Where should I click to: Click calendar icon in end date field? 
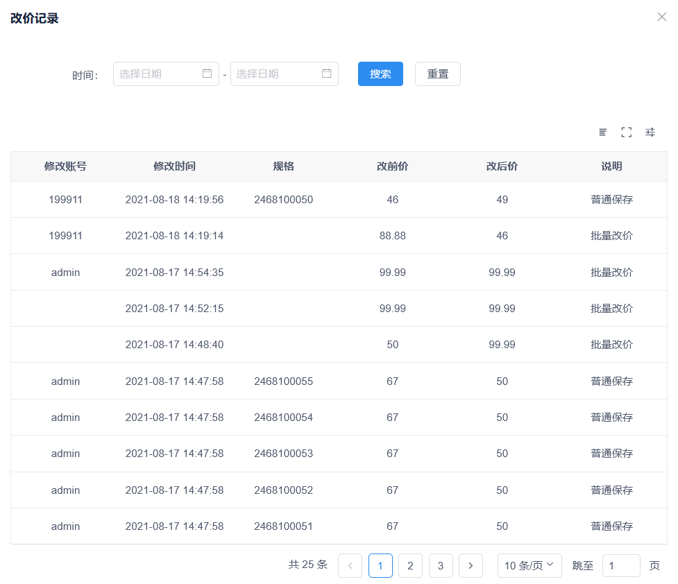(327, 74)
